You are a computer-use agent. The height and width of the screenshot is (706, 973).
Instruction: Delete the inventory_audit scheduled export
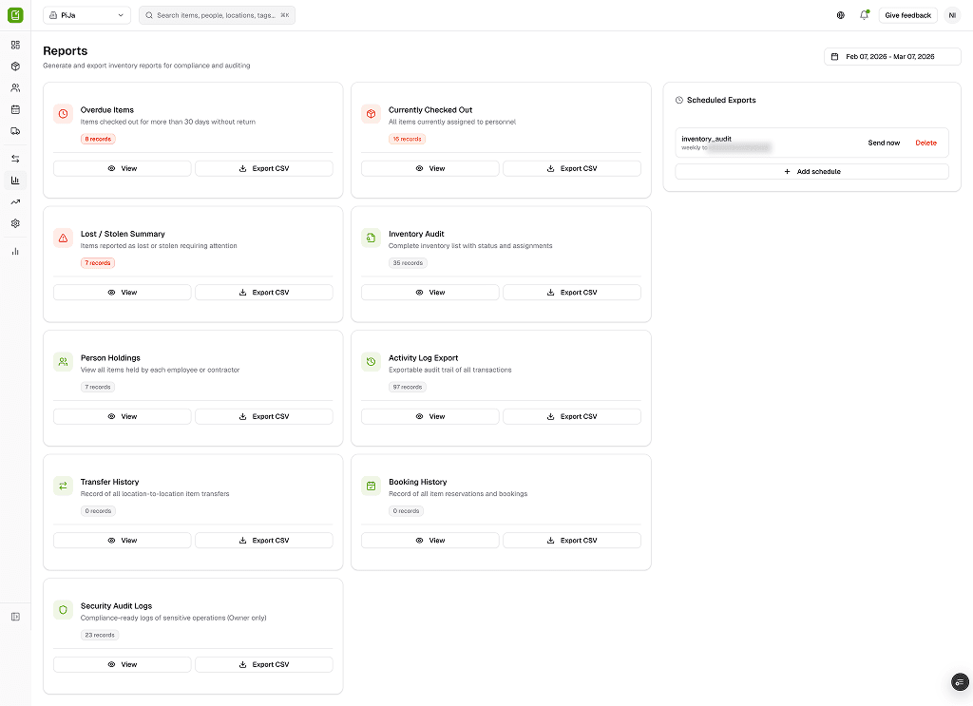tap(925, 143)
